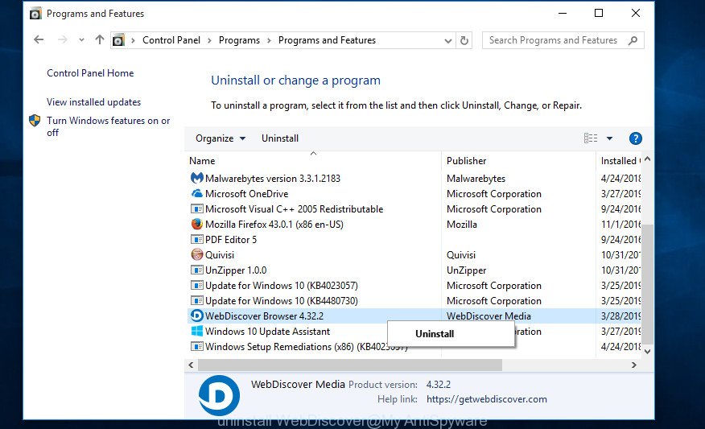Click the WebDiscover Media publisher cell
The image size is (705, 429).
[489, 316]
